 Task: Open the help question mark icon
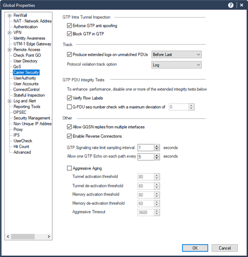[x=231, y=5]
